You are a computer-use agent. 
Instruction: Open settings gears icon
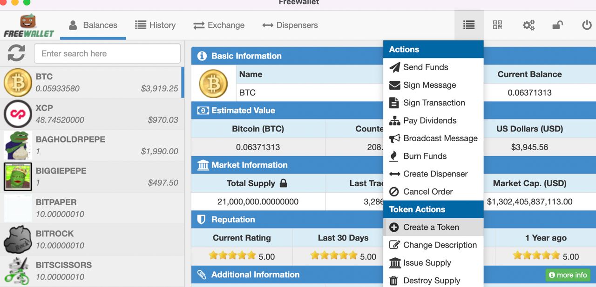click(x=528, y=25)
